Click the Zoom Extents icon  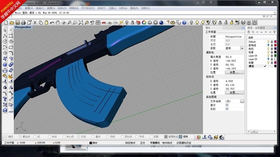tap(81, 23)
